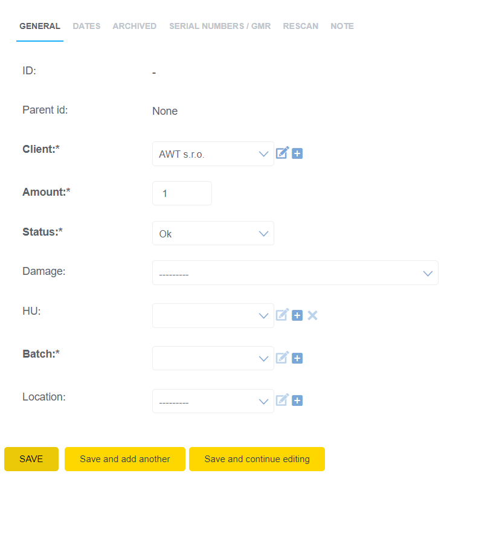Focus the Amount input field
Screen dimensions: 482x534
coord(182,193)
